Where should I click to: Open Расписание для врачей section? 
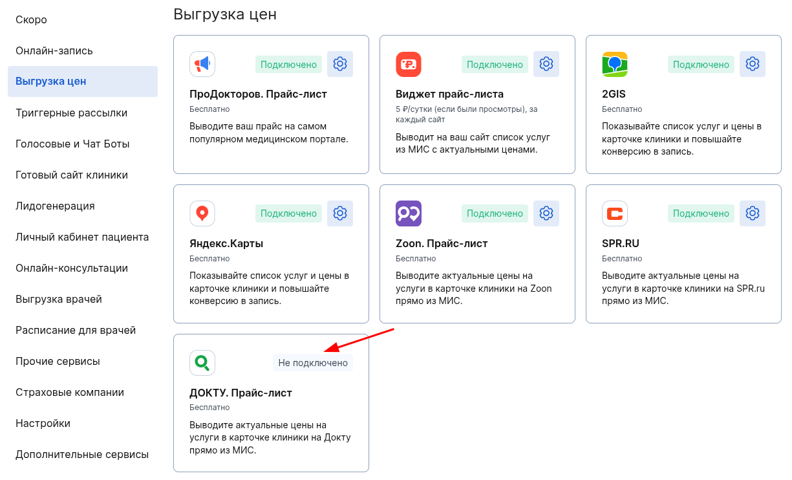pyautogui.click(x=83, y=330)
